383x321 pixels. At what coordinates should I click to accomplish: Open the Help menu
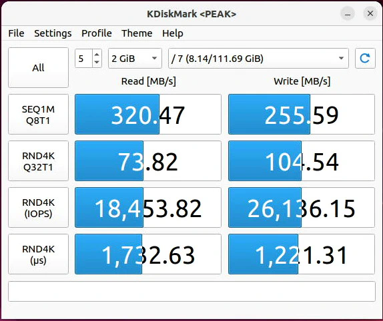(172, 33)
